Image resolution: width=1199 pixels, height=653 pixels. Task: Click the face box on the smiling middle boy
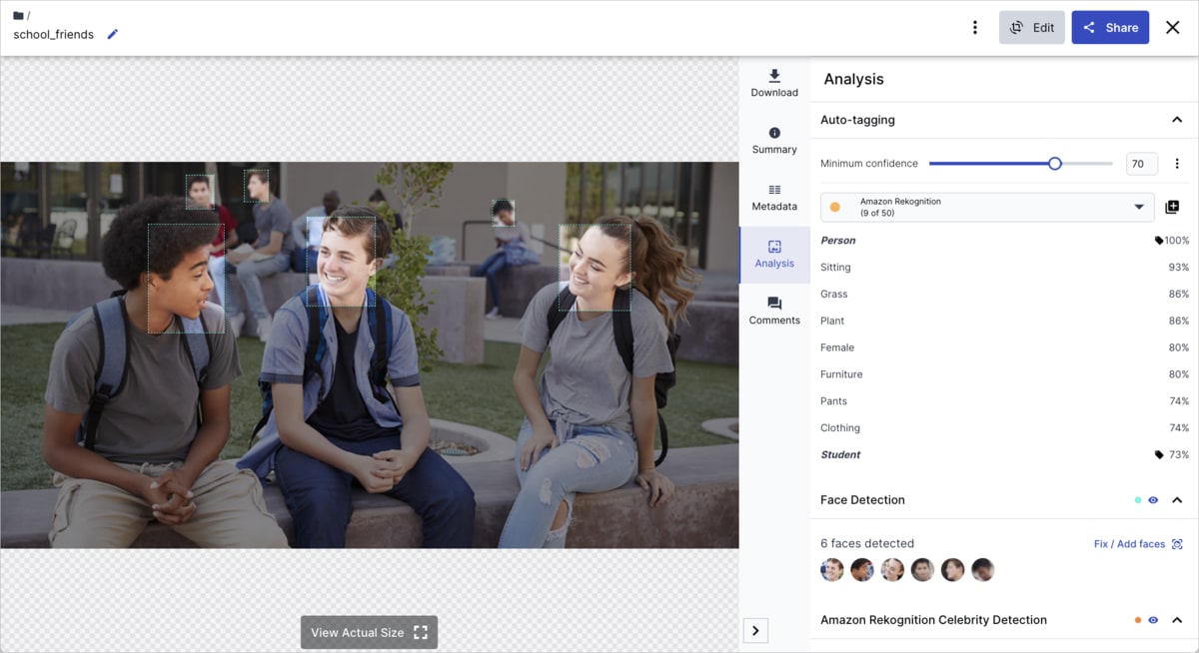coord(341,261)
